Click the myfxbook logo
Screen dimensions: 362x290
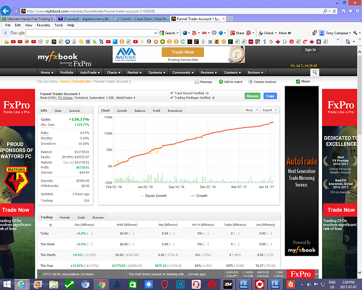coord(58,57)
